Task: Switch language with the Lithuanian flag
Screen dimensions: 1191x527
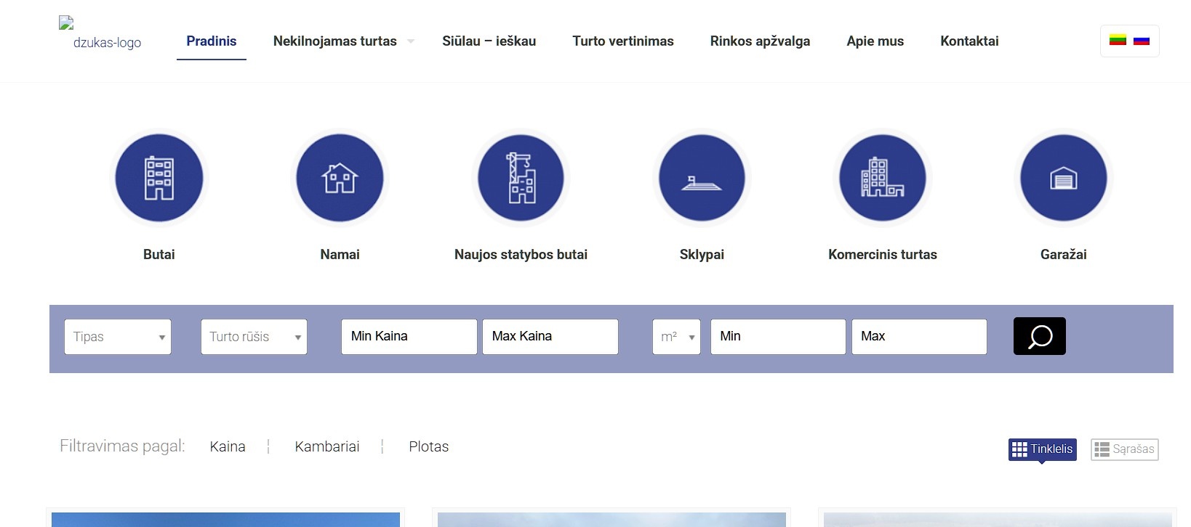Action: pyautogui.click(x=1118, y=41)
